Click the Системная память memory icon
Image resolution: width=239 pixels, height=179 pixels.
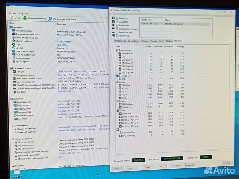point(15,82)
